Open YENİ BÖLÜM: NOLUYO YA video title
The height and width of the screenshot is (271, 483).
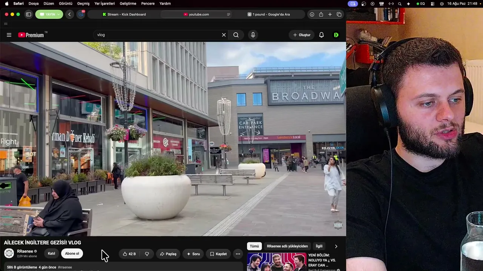(x=322, y=260)
